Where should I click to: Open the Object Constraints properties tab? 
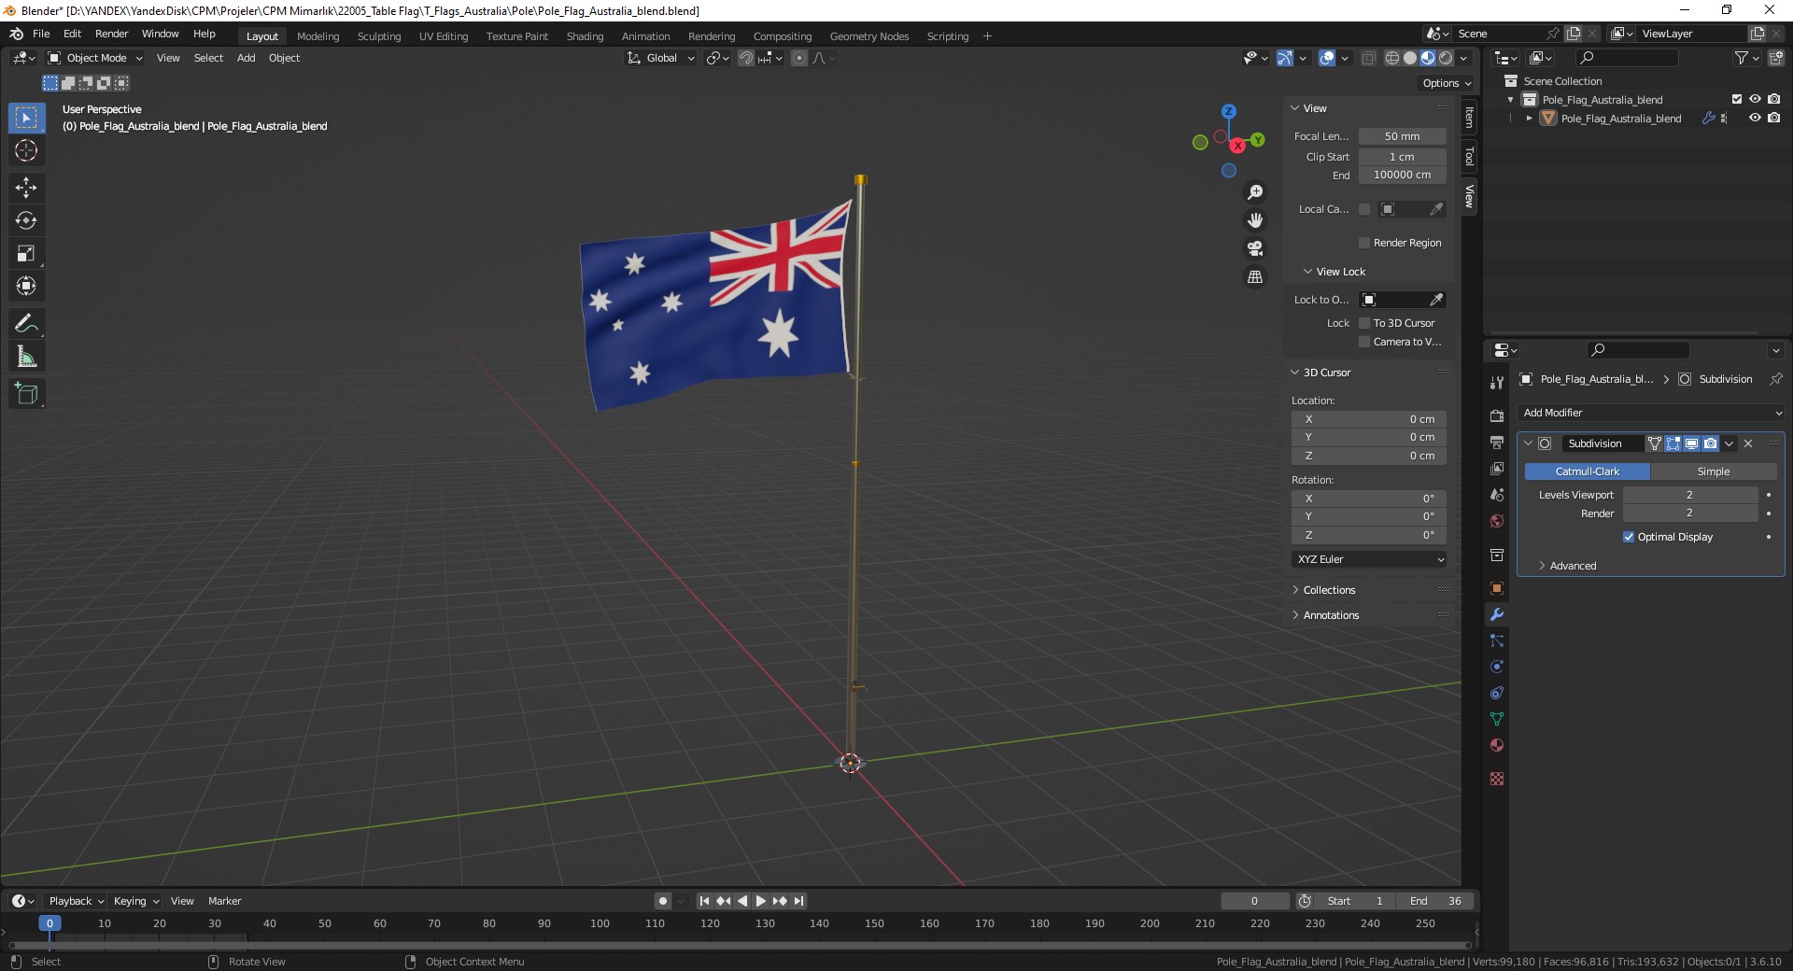click(x=1497, y=693)
